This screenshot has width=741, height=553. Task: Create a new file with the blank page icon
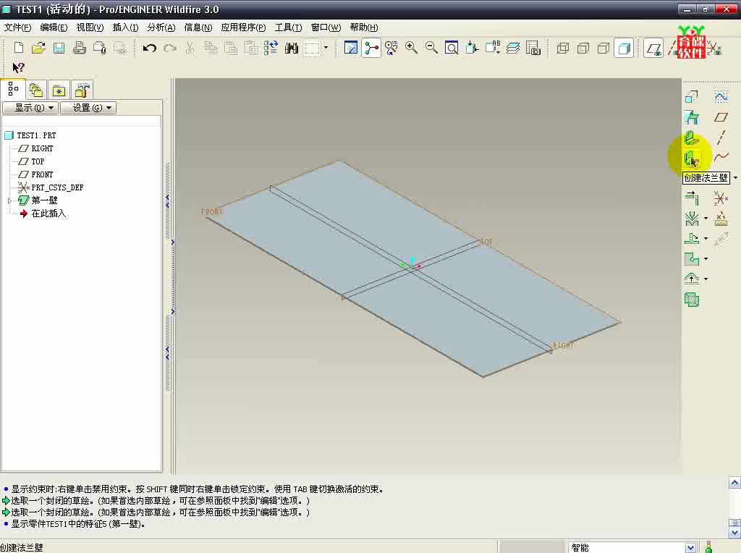pos(18,48)
